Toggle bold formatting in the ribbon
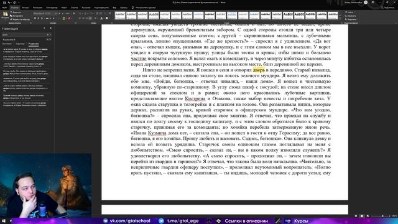398x224 pixels. pos(35,18)
